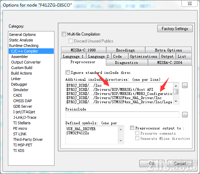Image resolution: width=200 pixels, height=174 pixels.
Task: Click include directories scrollbar thumb
Action: tap(176, 91)
